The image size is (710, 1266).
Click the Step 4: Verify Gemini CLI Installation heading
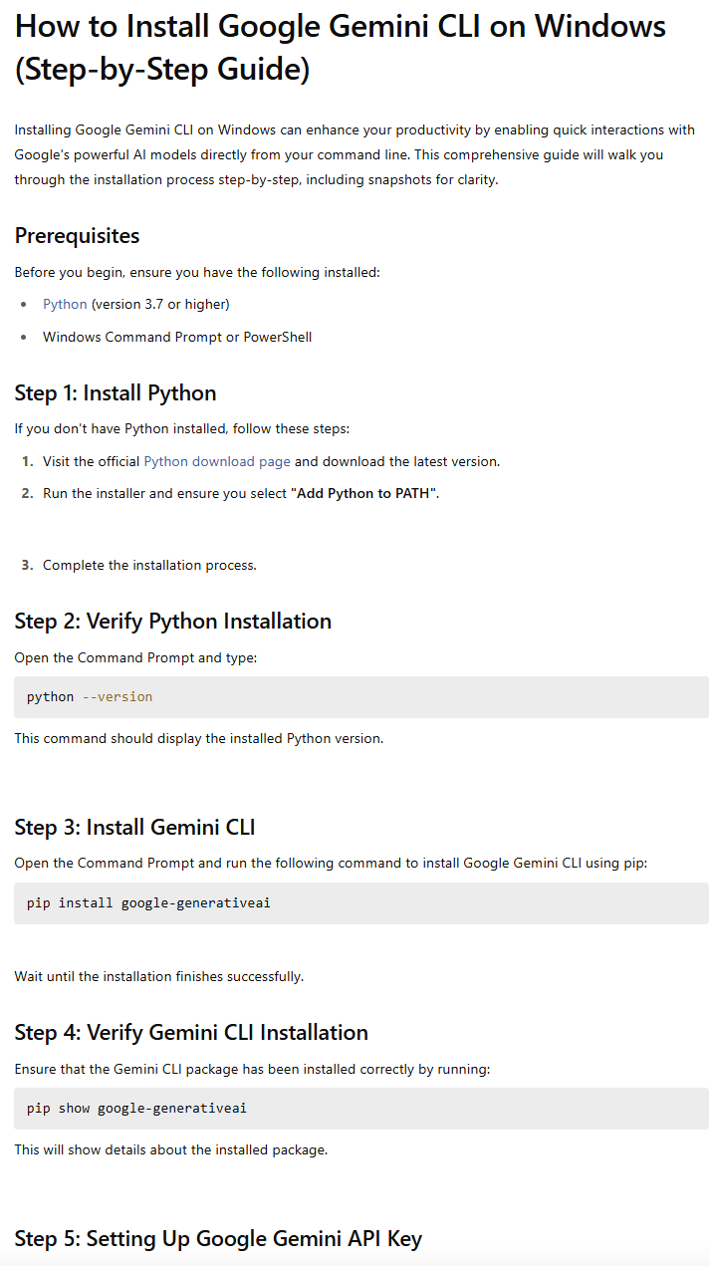[191, 1032]
